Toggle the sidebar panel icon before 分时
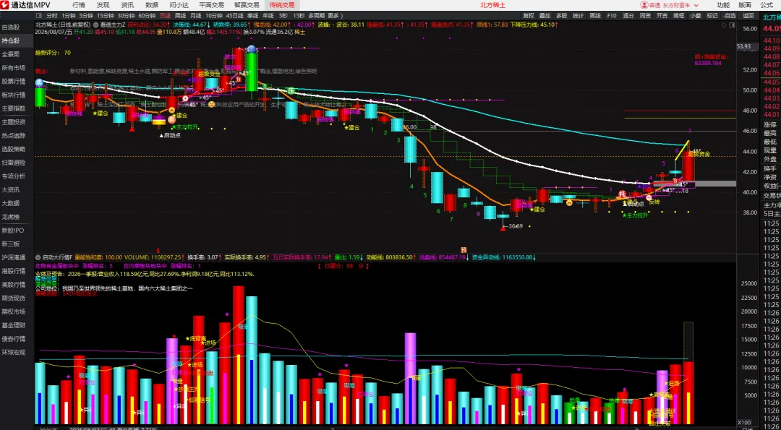The width and height of the screenshot is (781, 430). click(x=40, y=15)
